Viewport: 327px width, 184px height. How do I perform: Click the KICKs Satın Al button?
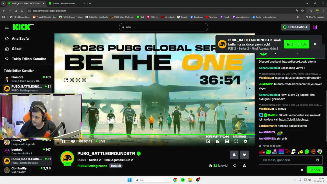[296, 27]
